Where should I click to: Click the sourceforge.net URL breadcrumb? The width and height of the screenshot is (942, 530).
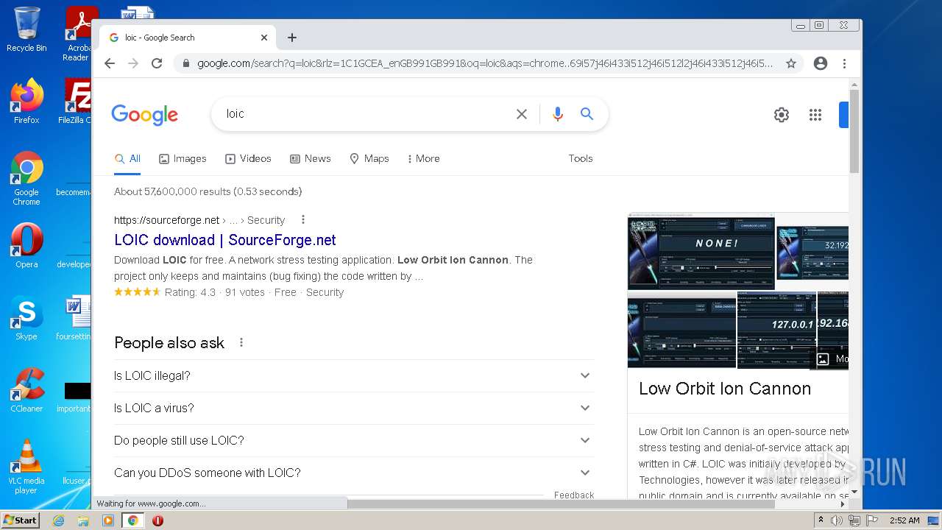(199, 220)
